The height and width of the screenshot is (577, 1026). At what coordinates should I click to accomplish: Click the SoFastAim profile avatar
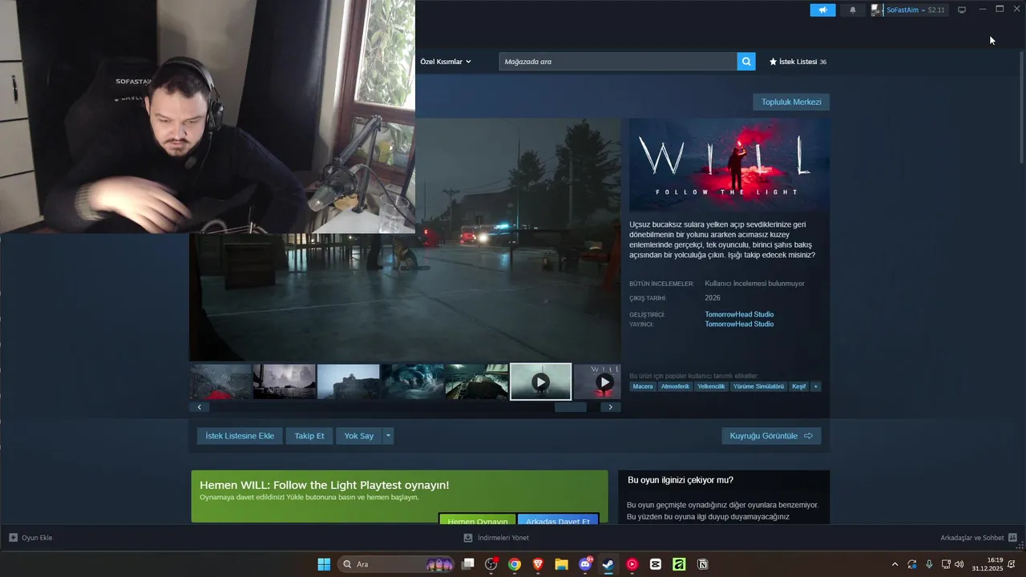(878, 10)
